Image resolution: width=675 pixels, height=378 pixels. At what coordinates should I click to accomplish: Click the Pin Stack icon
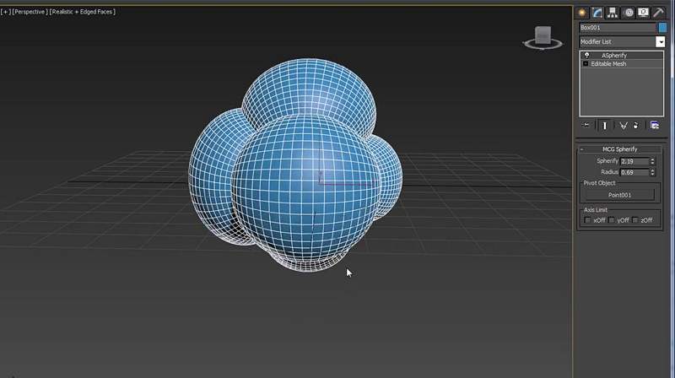(x=586, y=125)
